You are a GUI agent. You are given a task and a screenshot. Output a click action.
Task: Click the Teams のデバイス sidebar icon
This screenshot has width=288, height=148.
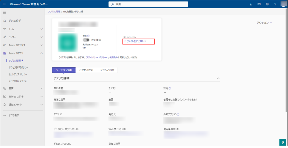pos(4,45)
